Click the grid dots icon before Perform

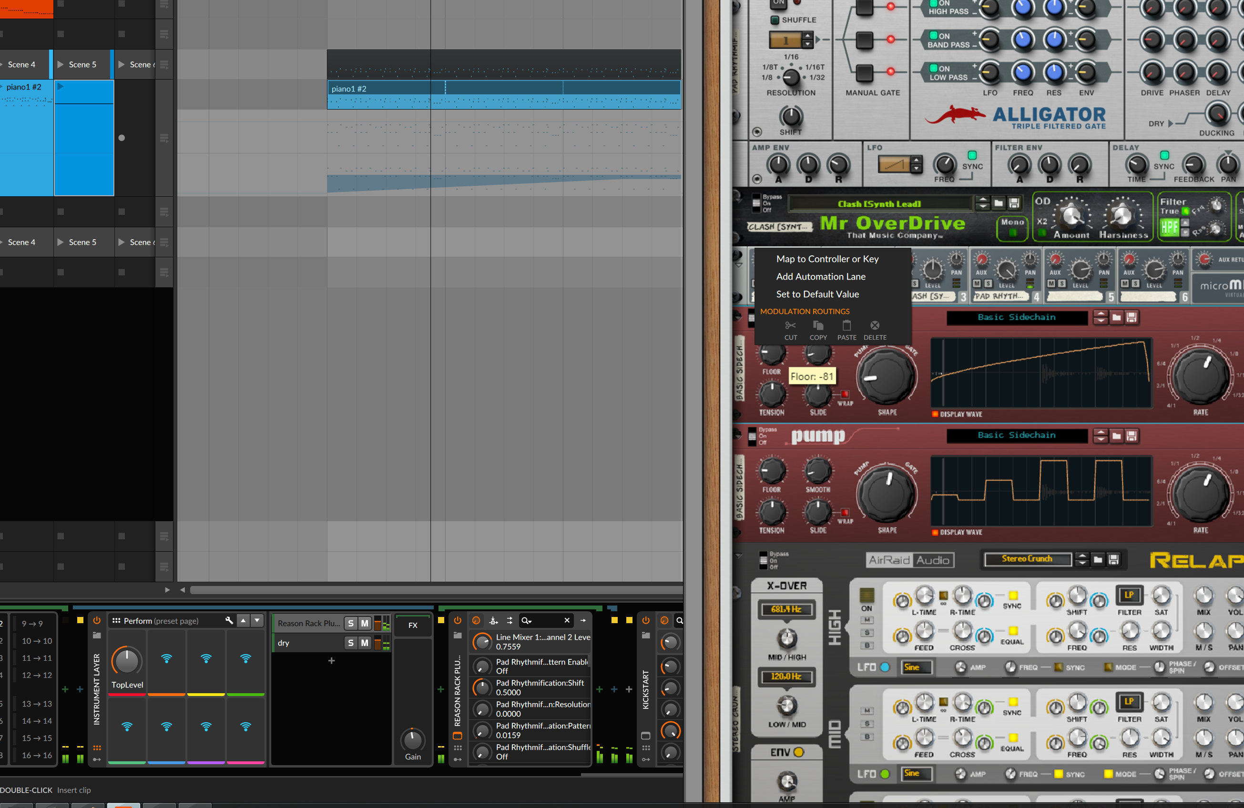[116, 620]
